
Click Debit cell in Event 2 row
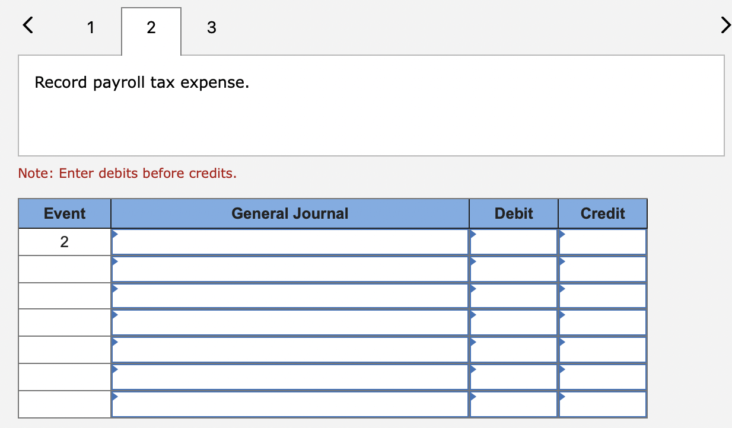[x=514, y=242]
